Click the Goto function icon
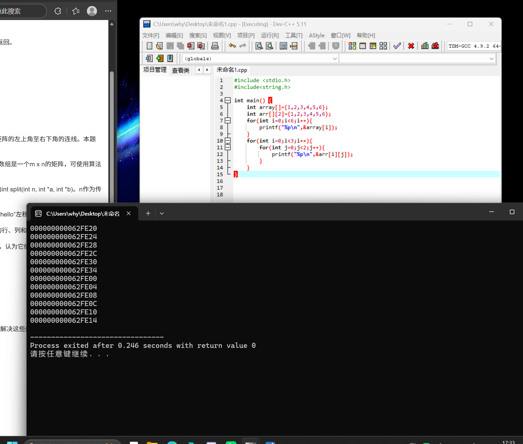The height and width of the screenshot is (444, 523). click(x=283, y=46)
